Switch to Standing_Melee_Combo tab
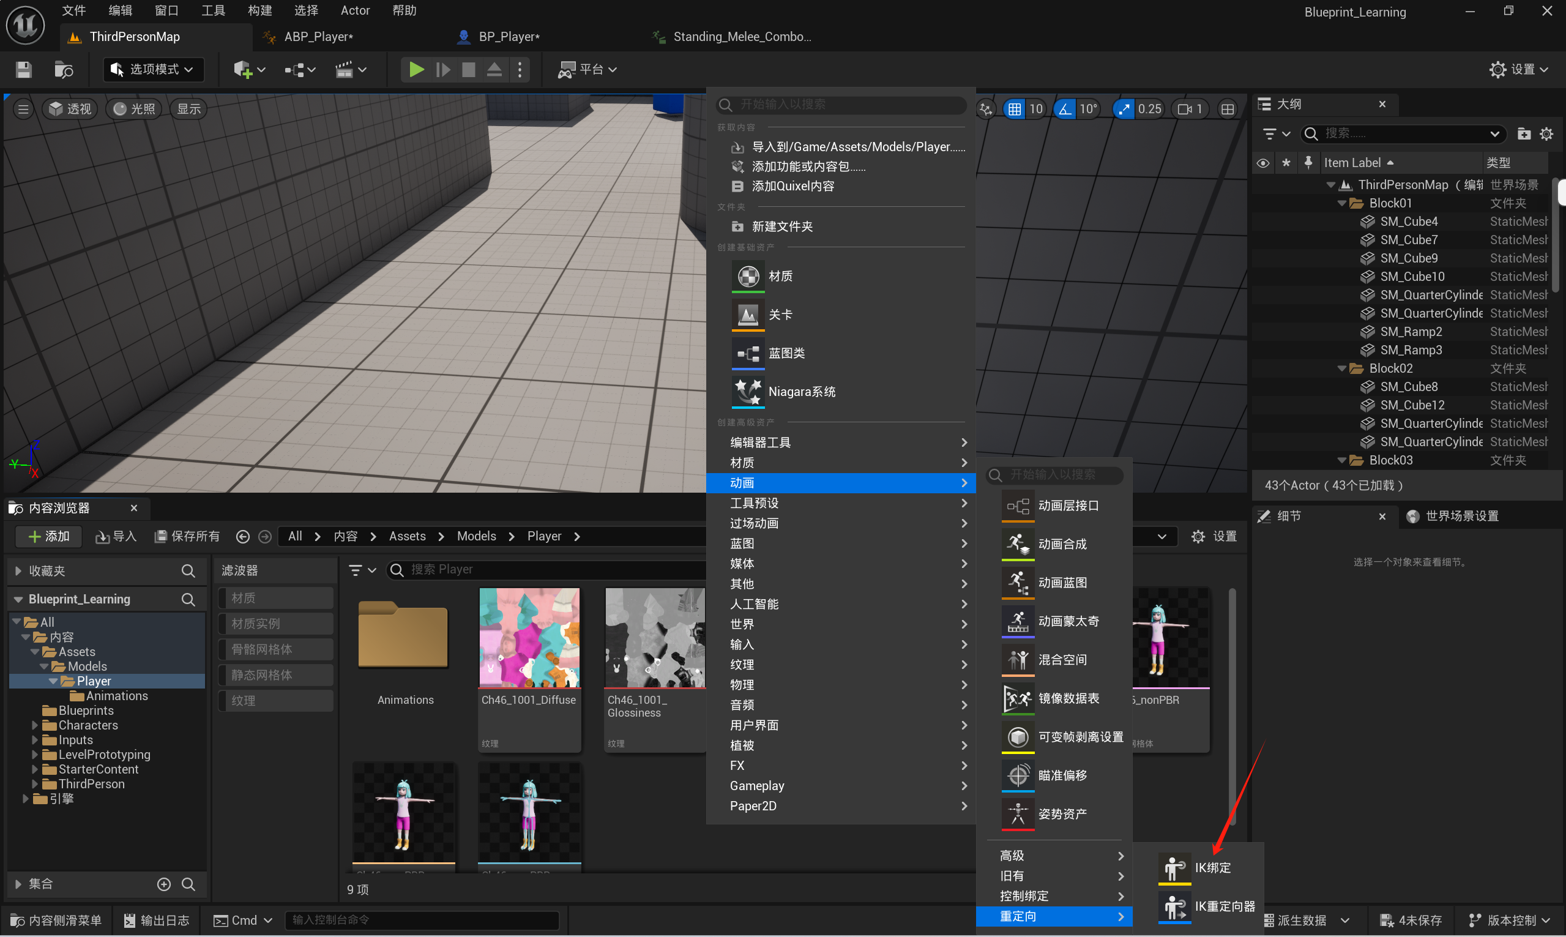Viewport: 1566px width, 937px height. click(742, 37)
